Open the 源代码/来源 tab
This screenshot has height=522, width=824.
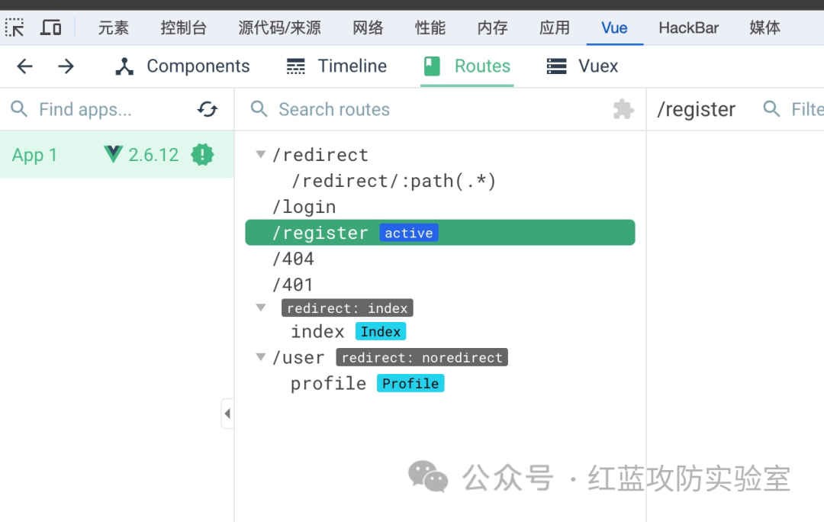279,27
